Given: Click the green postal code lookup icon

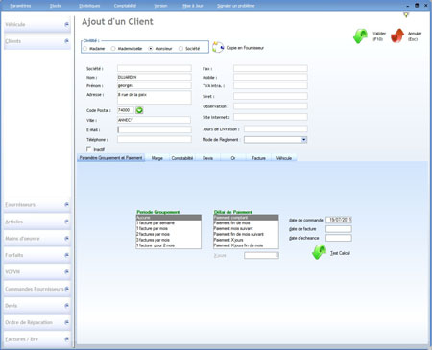Looking at the screenshot, I should click(x=139, y=110).
